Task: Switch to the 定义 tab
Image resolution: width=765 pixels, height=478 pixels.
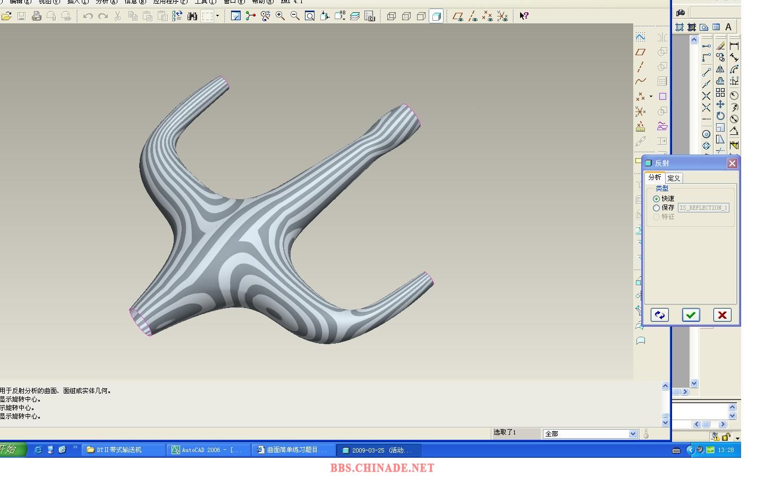Action: pos(674,178)
